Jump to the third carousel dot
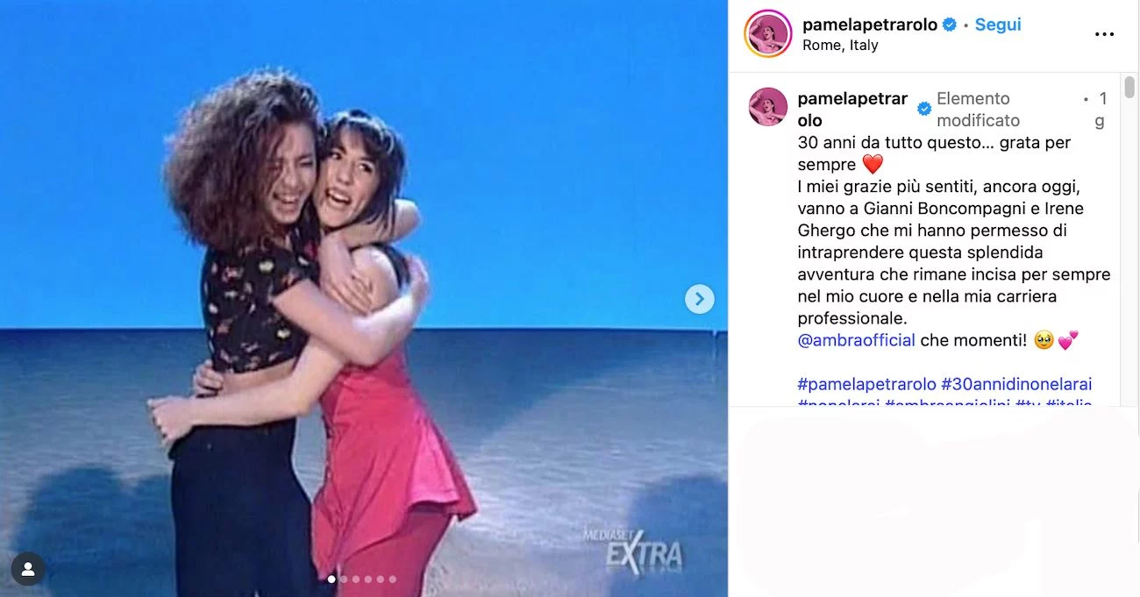The height and width of the screenshot is (597, 1140). pyautogui.click(x=356, y=579)
